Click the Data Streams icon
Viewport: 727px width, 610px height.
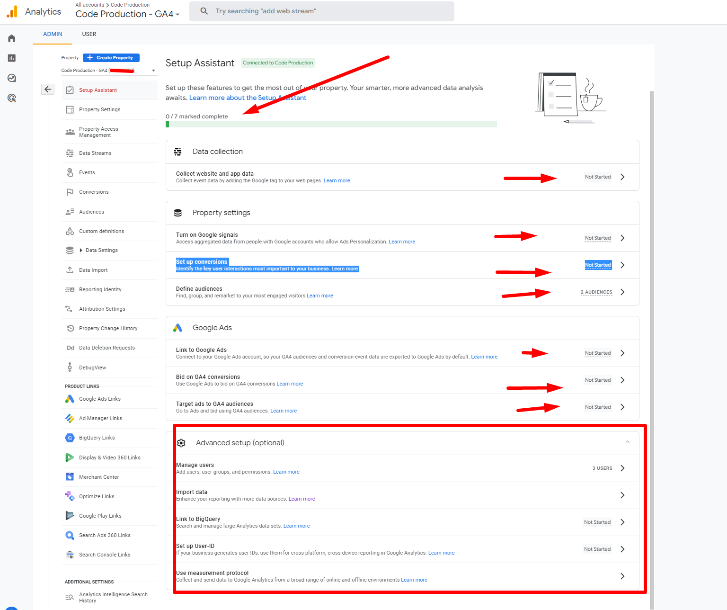tap(70, 153)
